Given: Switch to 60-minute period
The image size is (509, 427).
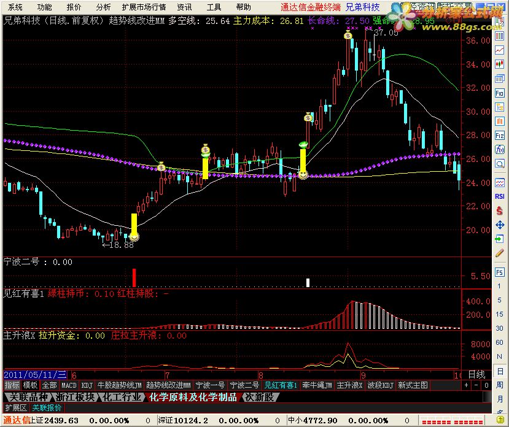Looking at the screenshot, I should pyautogui.click(x=499, y=342).
